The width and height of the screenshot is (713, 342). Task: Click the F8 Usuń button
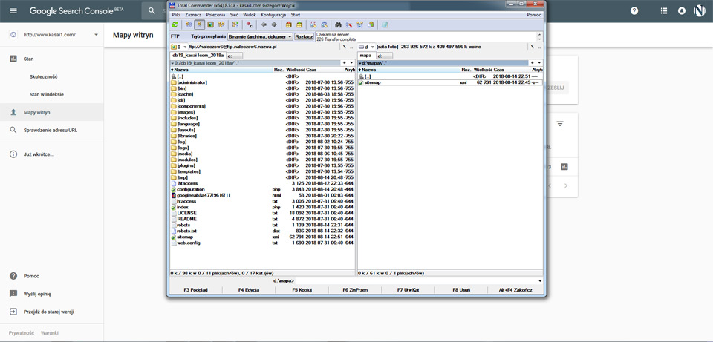pyautogui.click(x=461, y=290)
